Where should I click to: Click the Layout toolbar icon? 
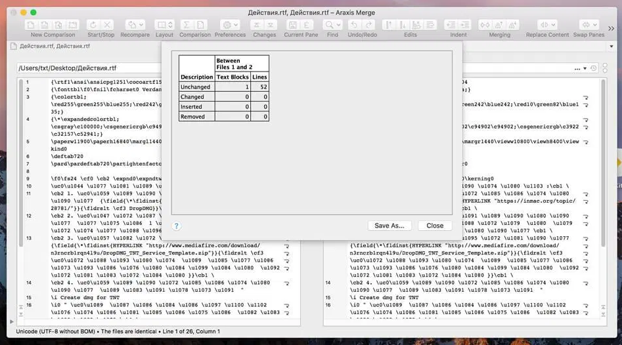pyautogui.click(x=164, y=25)
